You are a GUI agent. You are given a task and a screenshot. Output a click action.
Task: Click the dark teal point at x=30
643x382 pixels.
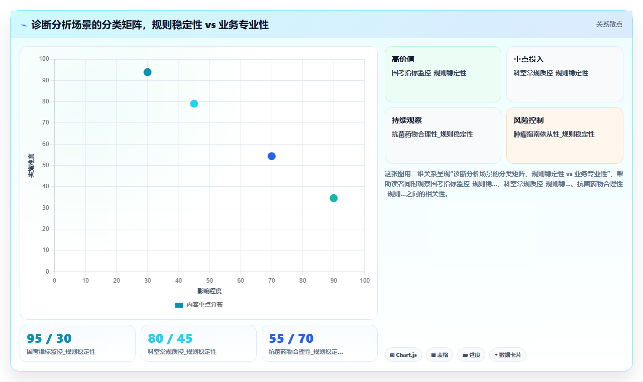[x=147, y=72]
